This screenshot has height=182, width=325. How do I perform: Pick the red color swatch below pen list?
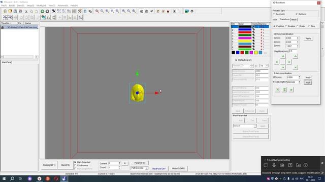pos(242,53)
